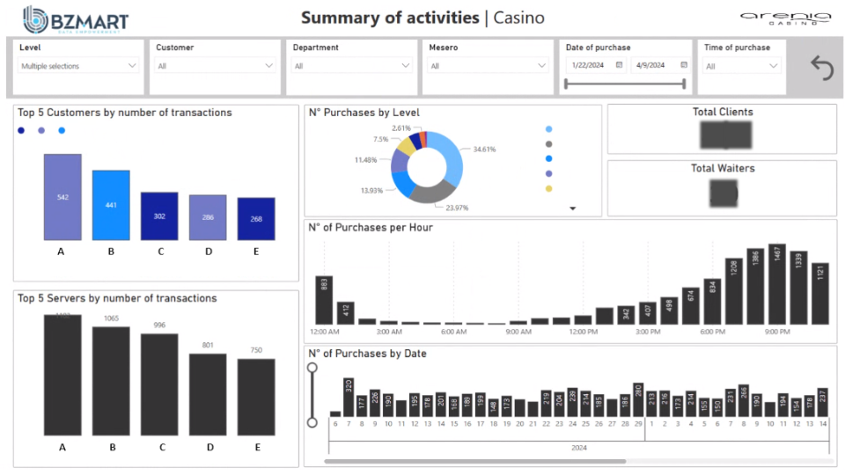This screenshot has height=475, width=845.
Task: Click purple legend dot in Purchases by Level
Action: (x=548, y=174)
